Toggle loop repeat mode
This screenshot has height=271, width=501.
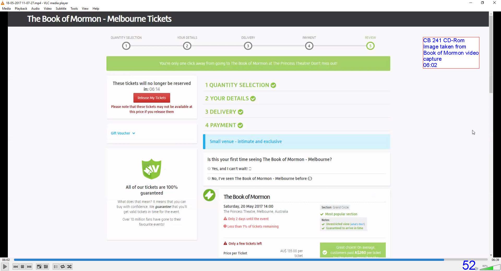(x=62, y=267)
